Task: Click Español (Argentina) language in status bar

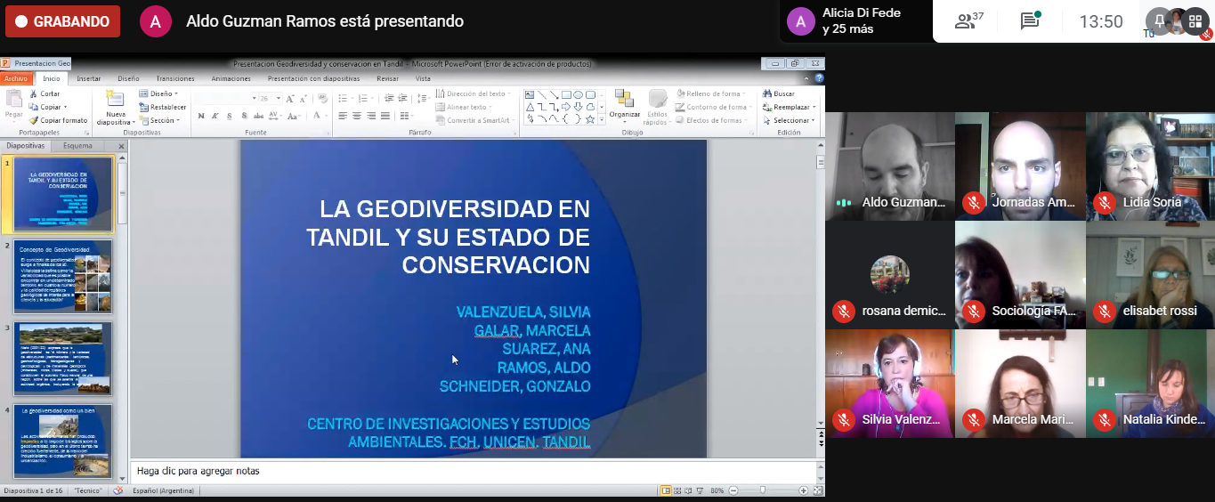Action: pos(161,490)
